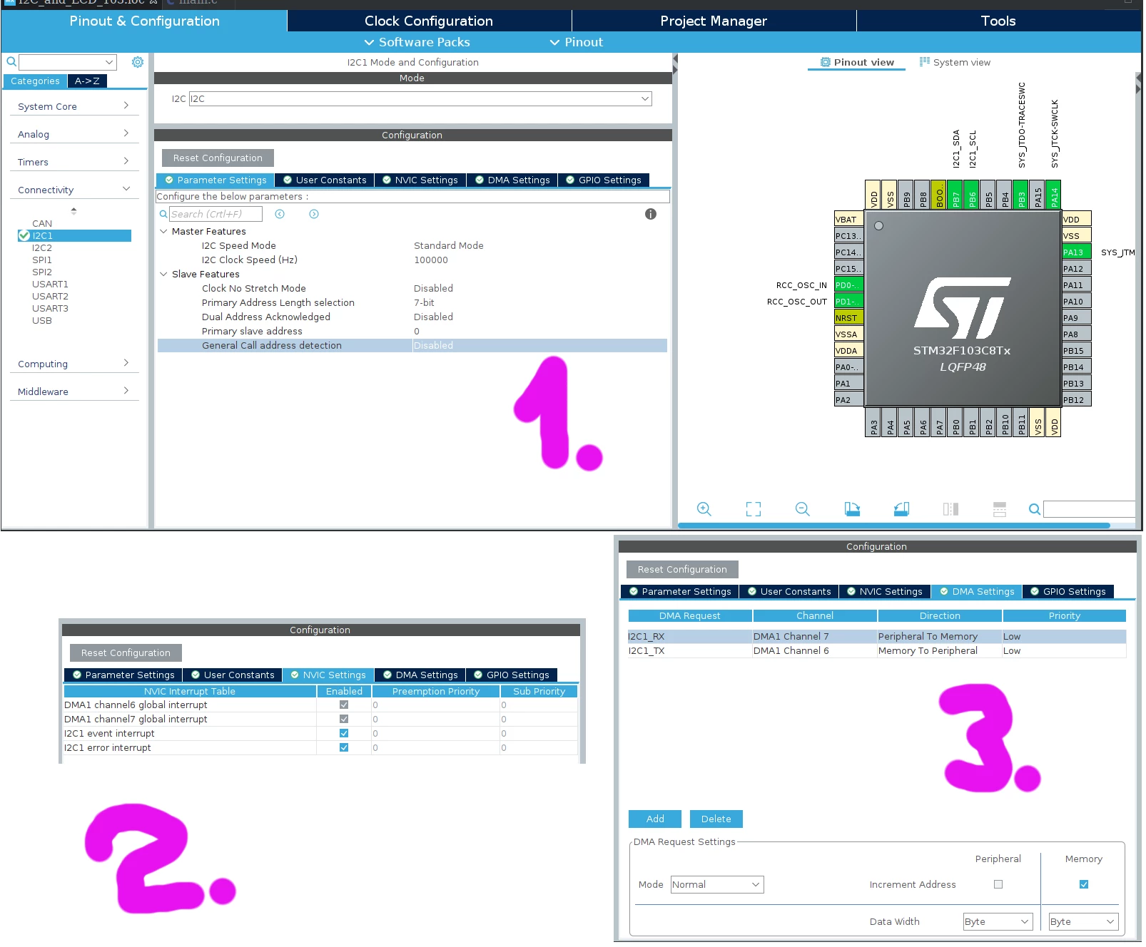Click the pin search magnifier icon
The image size is (1146, 947).
(1034, 509)
